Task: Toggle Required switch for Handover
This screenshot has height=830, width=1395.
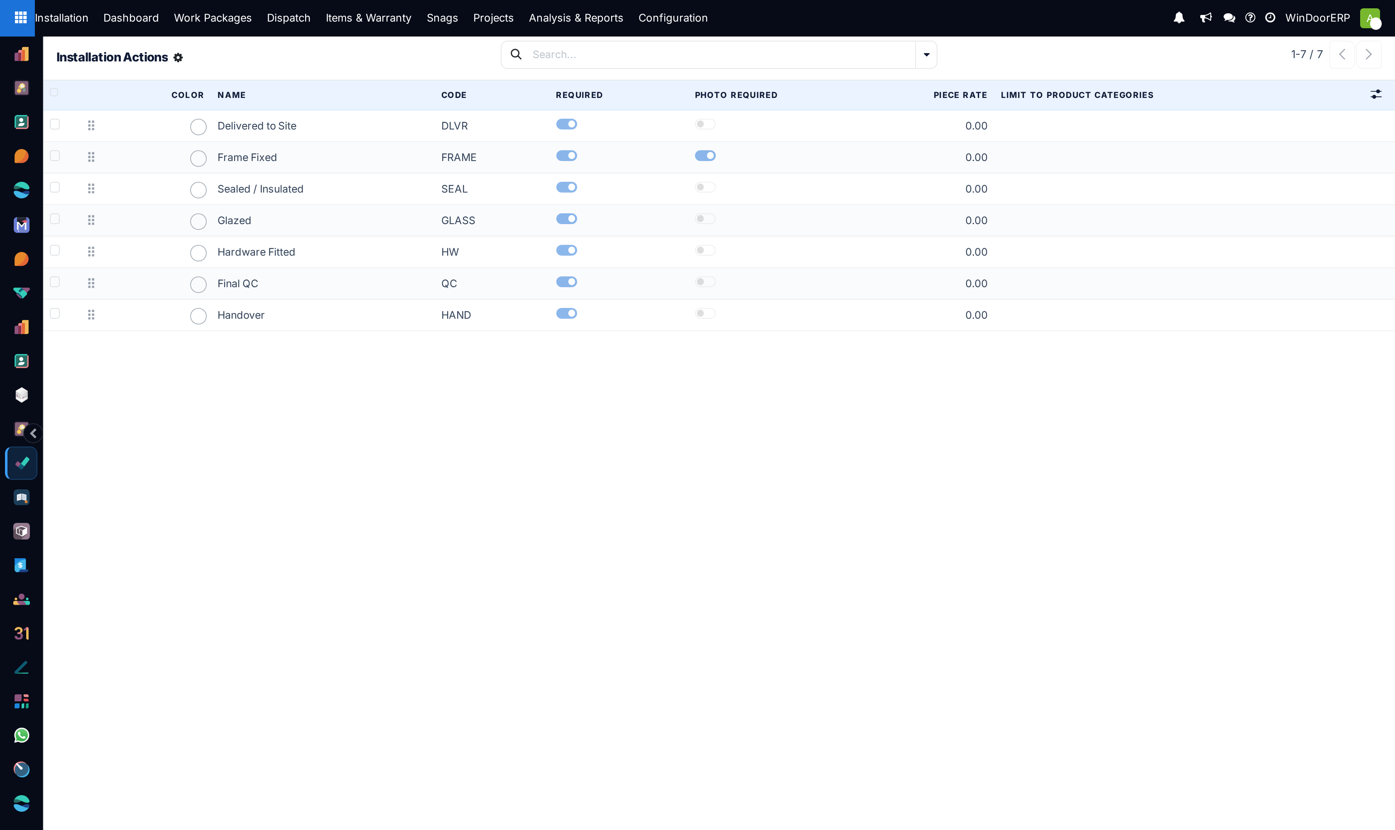Action: tap(566, 313)
